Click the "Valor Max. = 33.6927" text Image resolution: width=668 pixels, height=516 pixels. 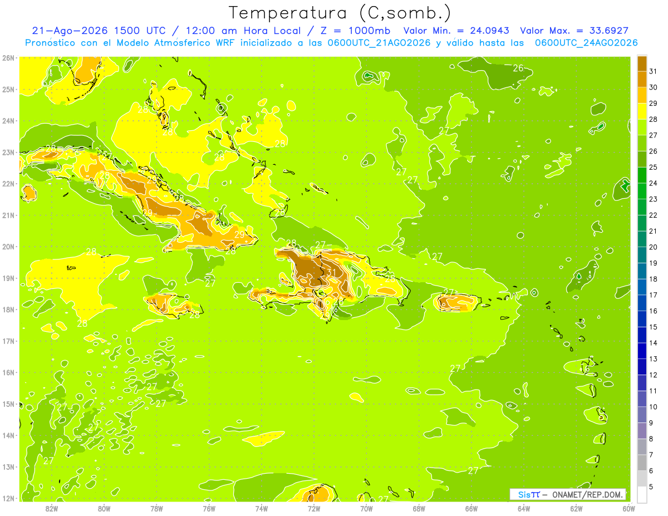574,31
